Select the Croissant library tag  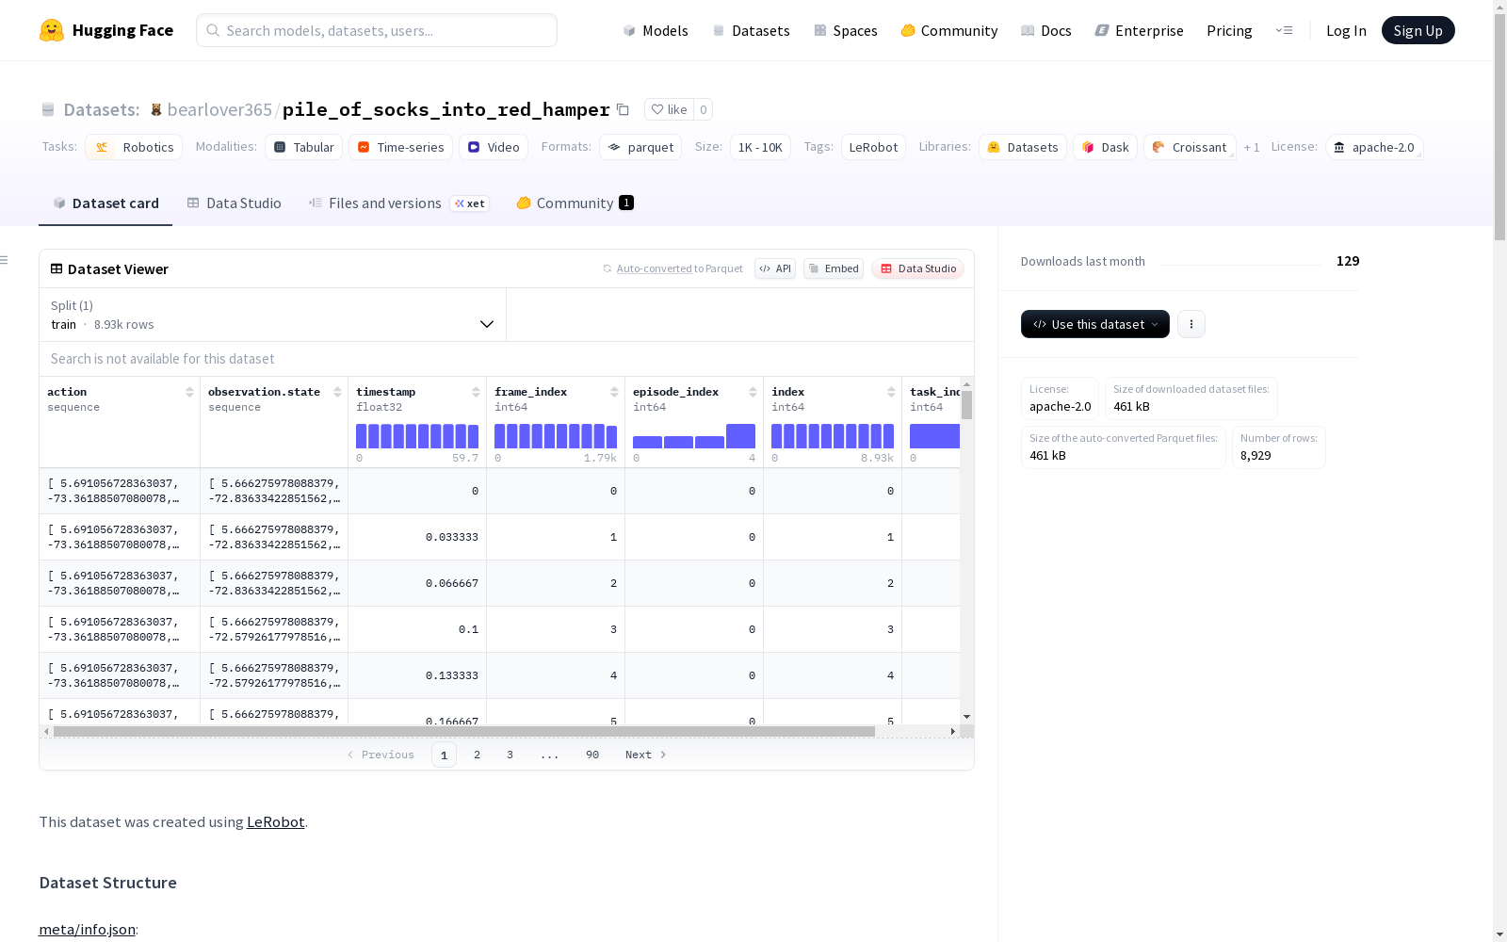coord(1190,147)
